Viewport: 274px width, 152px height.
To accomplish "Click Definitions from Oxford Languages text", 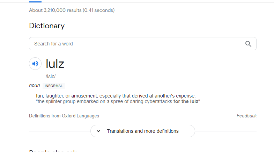I will point(64,116).
